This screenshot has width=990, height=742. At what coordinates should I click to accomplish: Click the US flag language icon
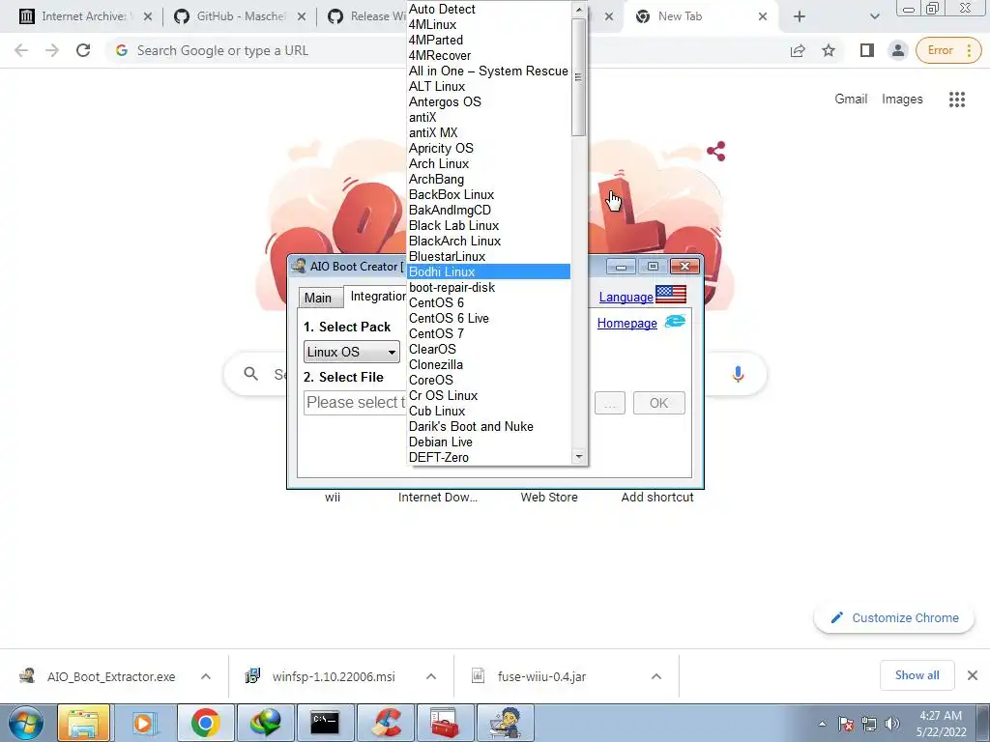pos(671,295)
